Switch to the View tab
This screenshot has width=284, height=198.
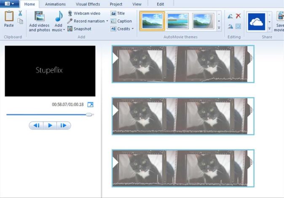click(137, 4)
